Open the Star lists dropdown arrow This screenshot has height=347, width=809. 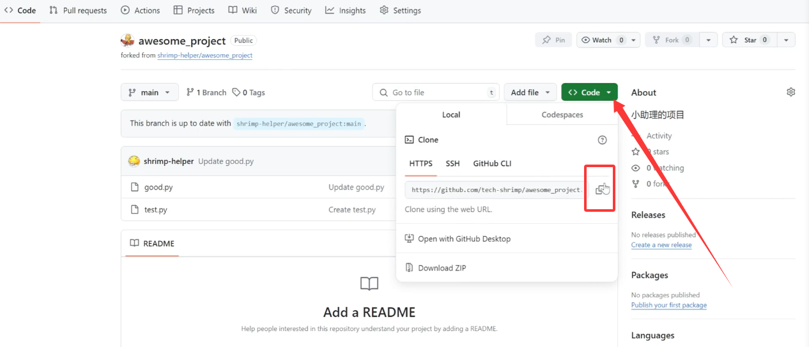coord(786,40)
